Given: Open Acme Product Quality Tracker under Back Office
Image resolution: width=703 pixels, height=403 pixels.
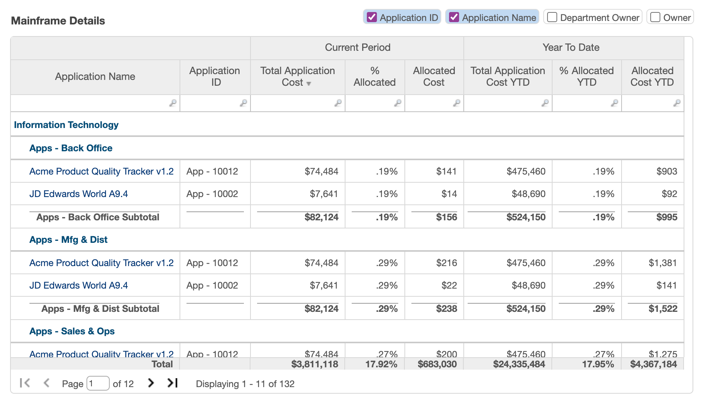Looking at the screenshot, I should 102,171.
